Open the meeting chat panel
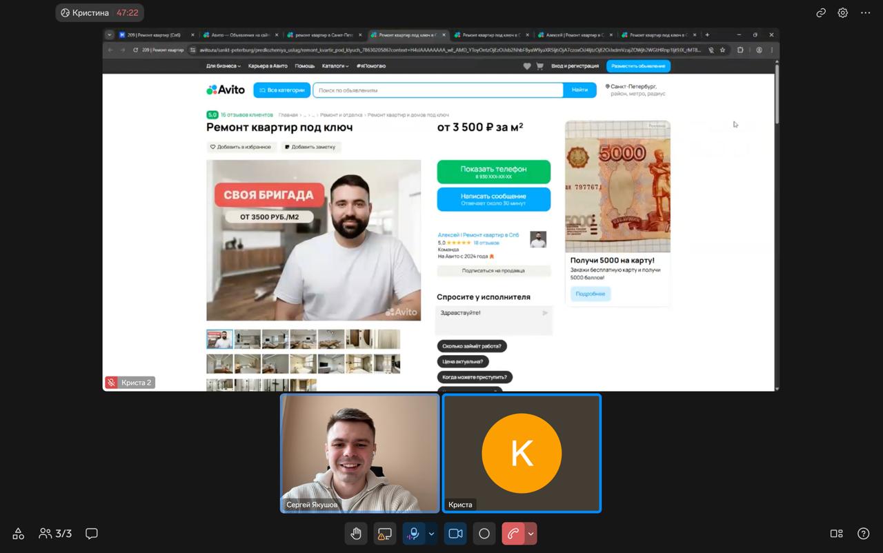Image resolution: width=883 pixels, height=553 pixels. (x=91, y=534)
